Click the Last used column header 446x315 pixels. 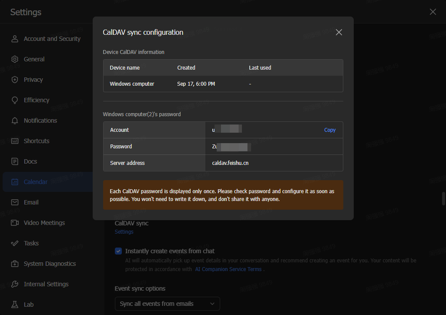pos(260,68)
